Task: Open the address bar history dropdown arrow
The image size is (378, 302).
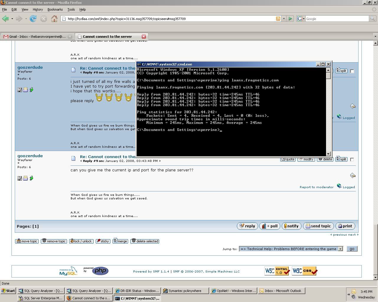Action: [284, 19]
